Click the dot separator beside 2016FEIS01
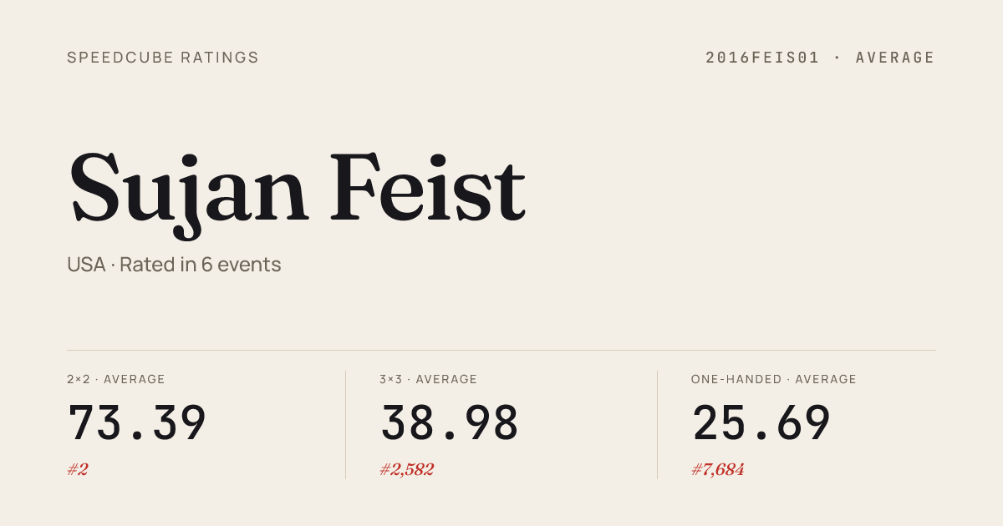 point(838,58)
